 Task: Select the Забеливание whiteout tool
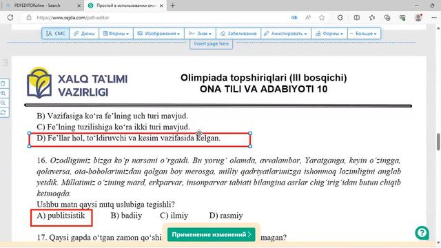click(x=238, y=34)
